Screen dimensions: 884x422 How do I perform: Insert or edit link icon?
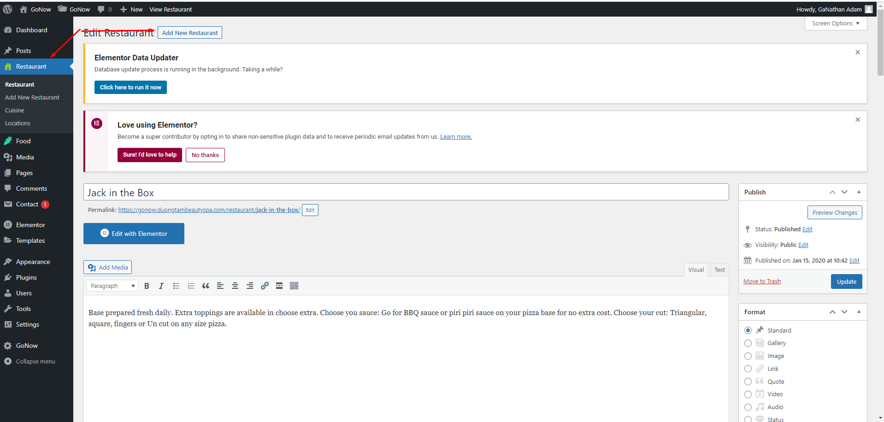tap(265, 286)
